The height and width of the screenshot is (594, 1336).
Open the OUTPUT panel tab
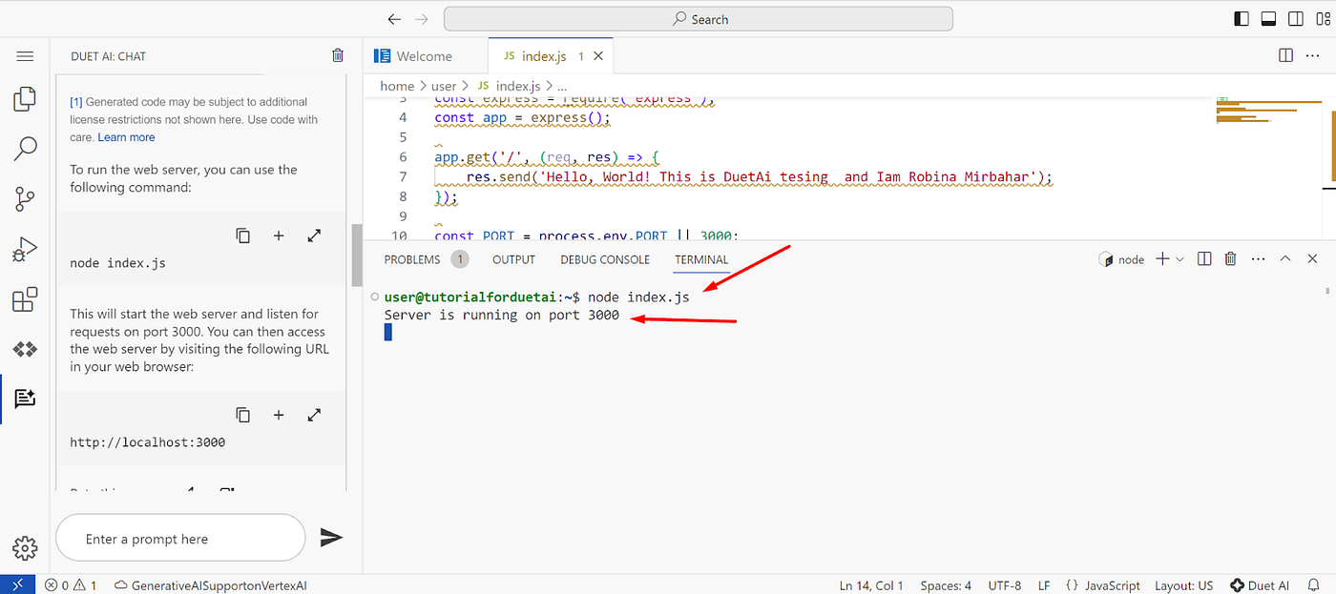513,259
